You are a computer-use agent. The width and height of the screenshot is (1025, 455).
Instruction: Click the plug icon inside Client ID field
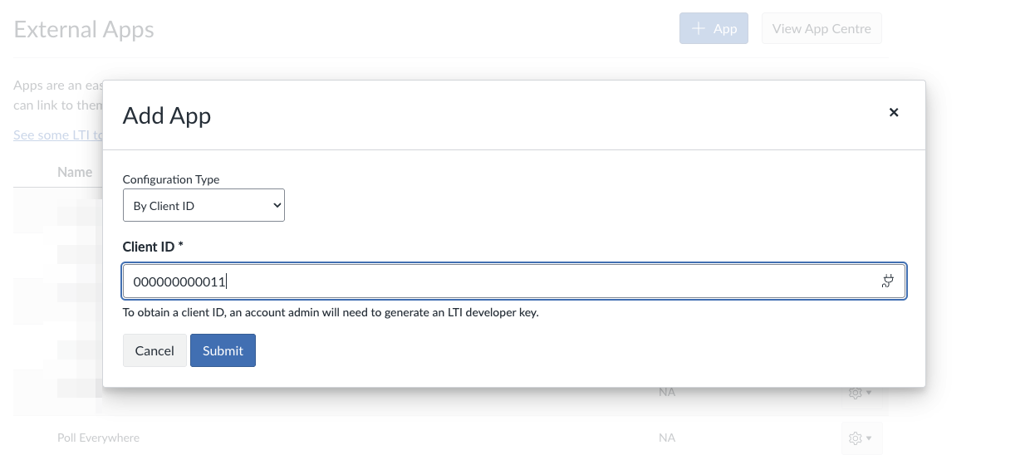[x=887, y=281]
